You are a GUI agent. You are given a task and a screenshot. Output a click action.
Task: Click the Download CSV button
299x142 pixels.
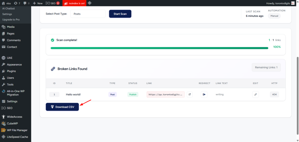click(x=62, y=107)
